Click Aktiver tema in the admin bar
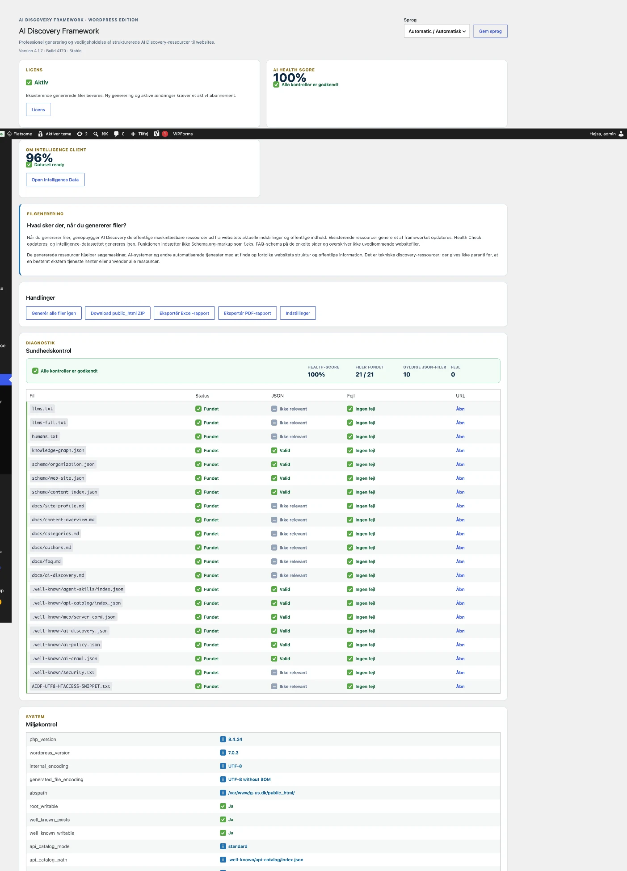The height and width of the screenshot is (871, 627). click(55, 134)
